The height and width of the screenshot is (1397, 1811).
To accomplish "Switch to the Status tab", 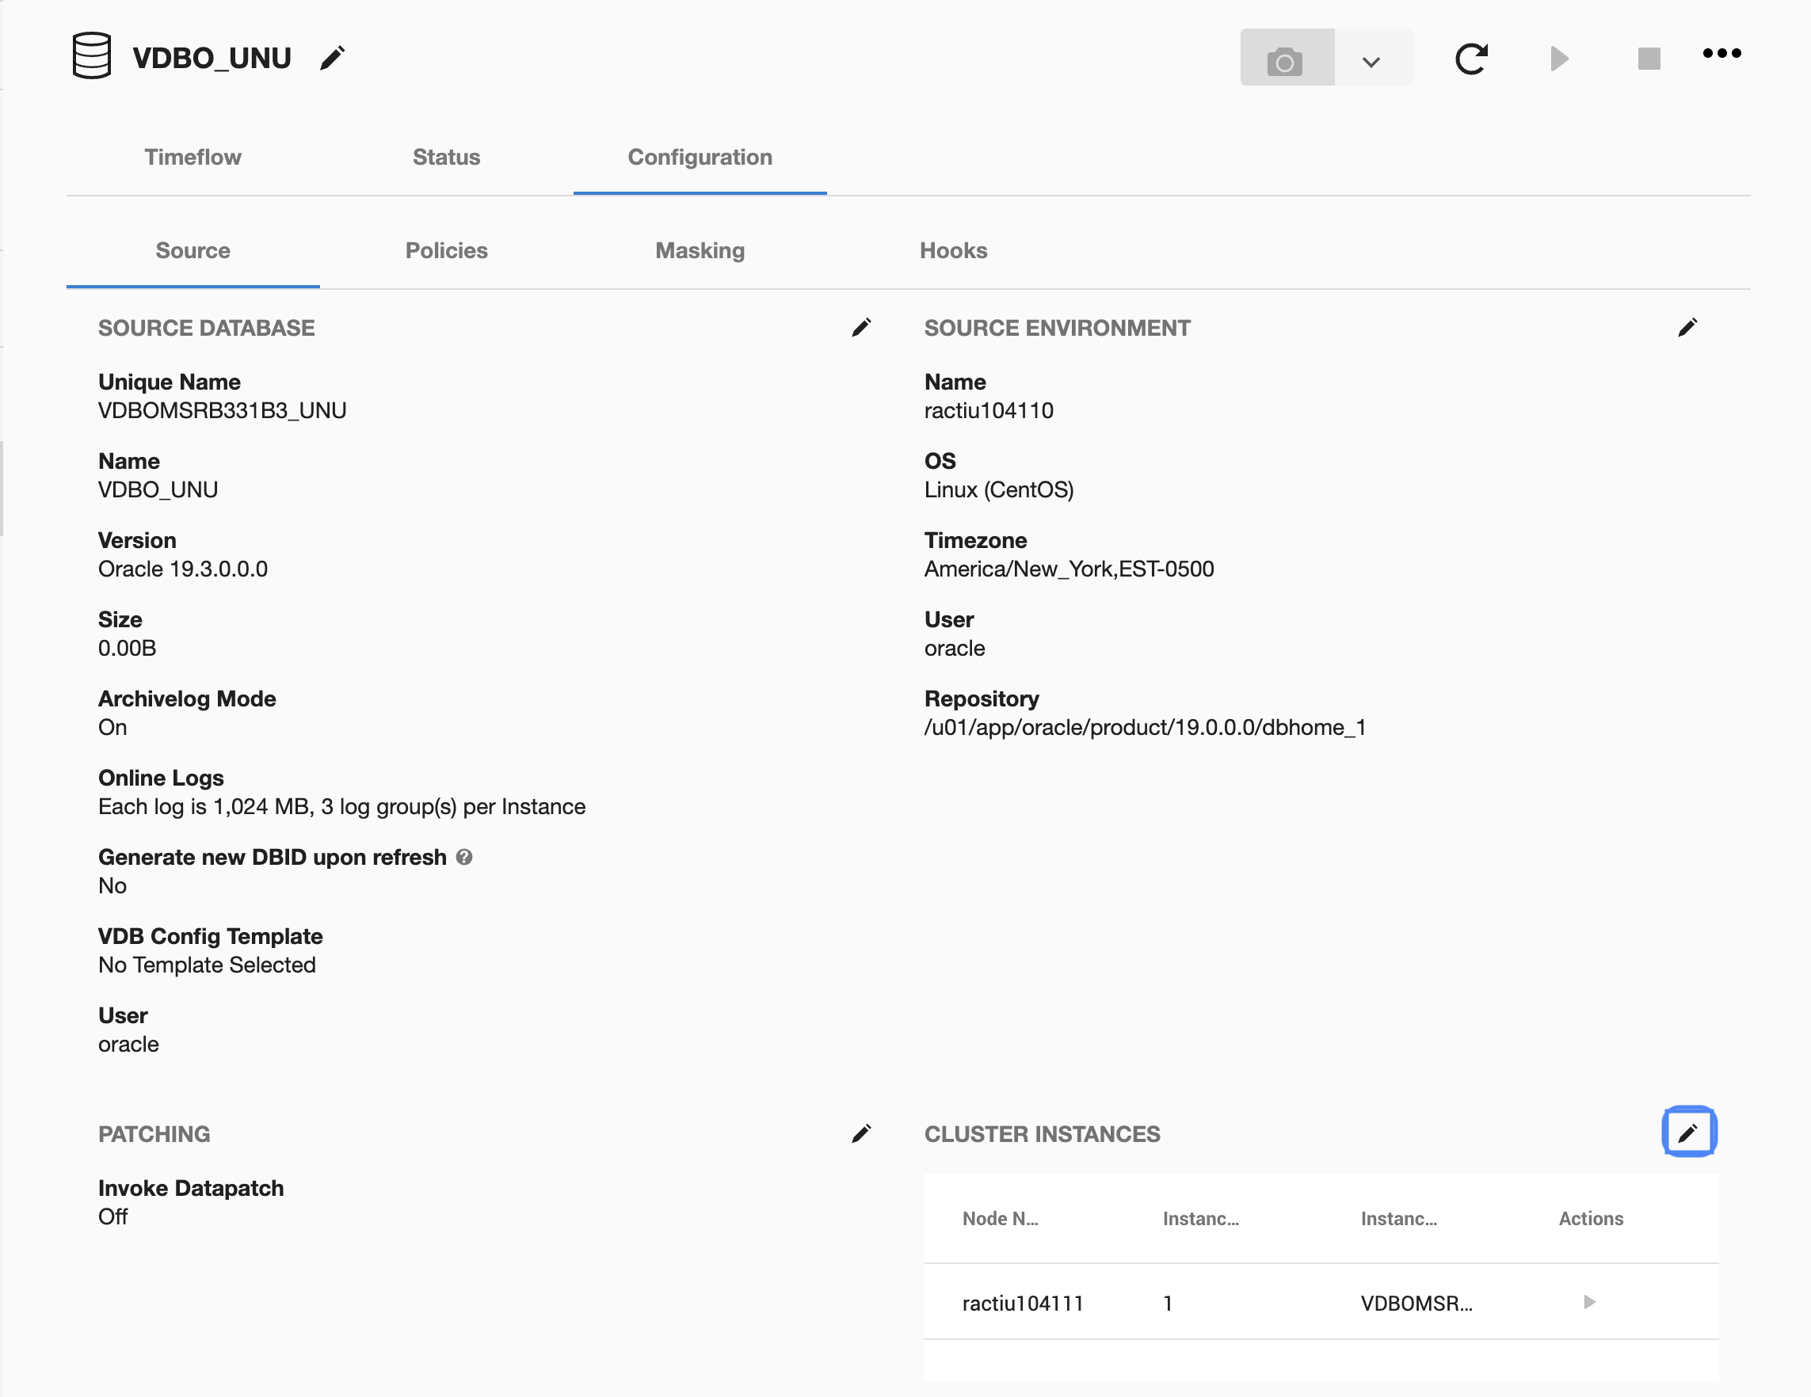I will click(446, 157).
